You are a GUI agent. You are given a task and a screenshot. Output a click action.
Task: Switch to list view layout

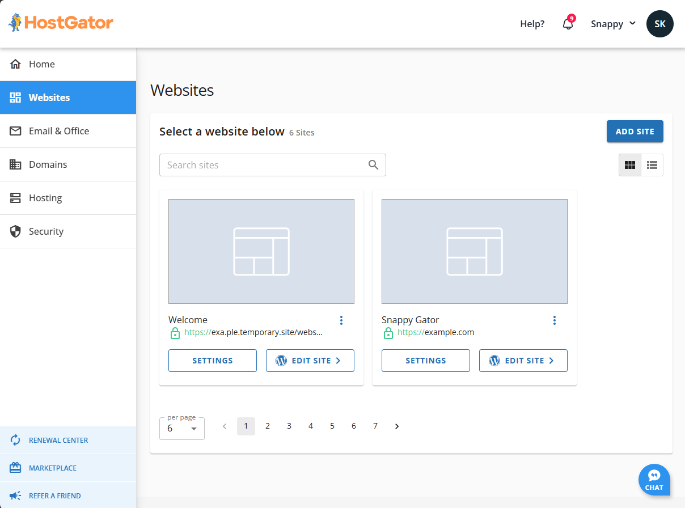click(652, 165)
